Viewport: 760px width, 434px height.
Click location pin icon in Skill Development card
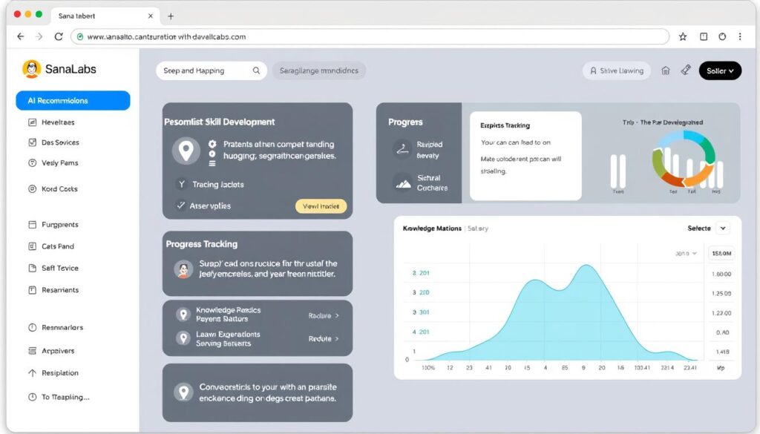186,151
